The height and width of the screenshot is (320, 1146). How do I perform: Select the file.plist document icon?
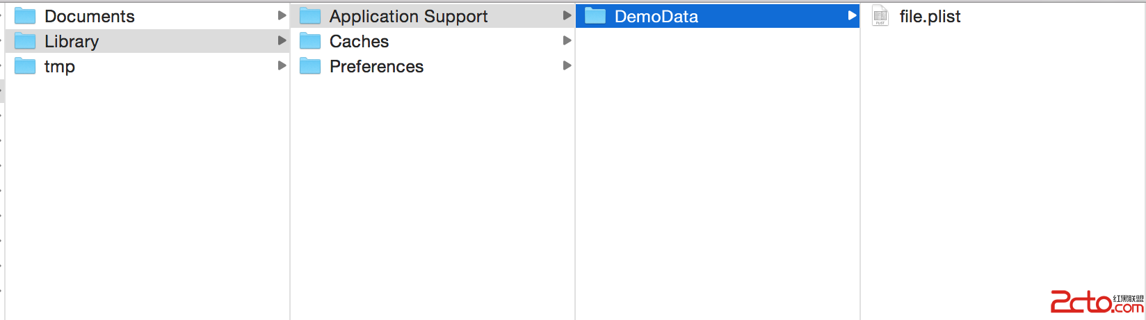[x=880, y=16]
